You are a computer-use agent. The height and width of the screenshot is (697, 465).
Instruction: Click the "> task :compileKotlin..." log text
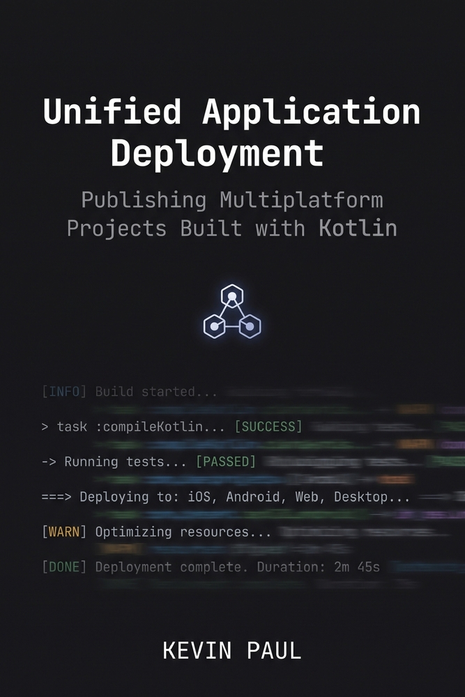click(x=133, y=427)
